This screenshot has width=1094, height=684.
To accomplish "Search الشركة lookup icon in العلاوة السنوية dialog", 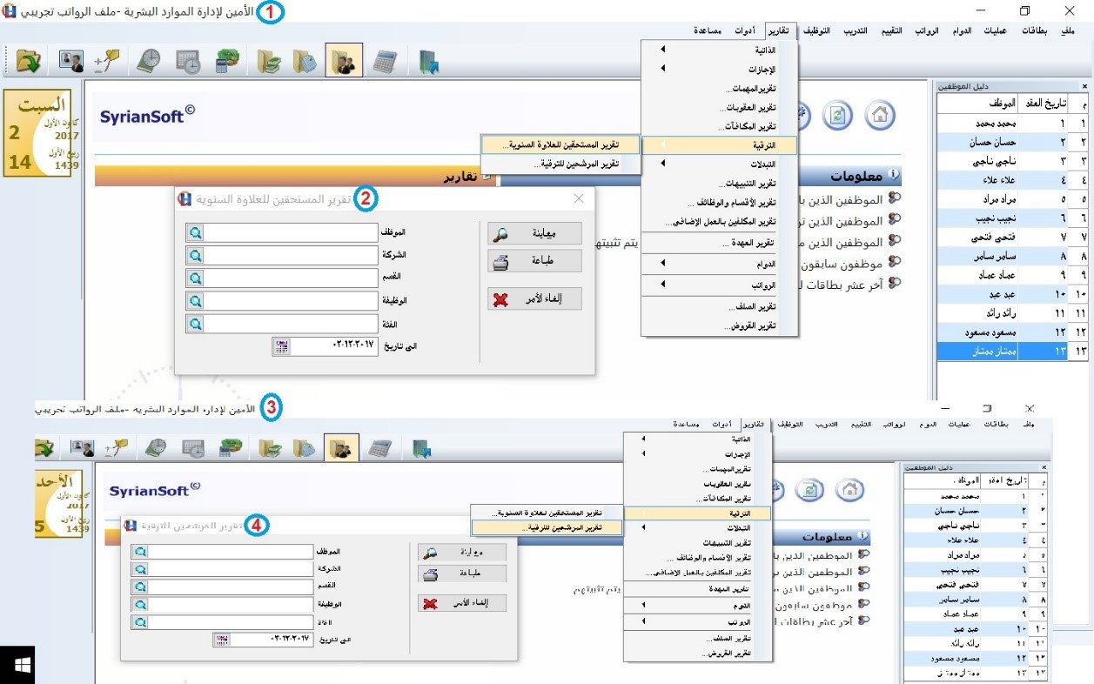I will [195, 255].
